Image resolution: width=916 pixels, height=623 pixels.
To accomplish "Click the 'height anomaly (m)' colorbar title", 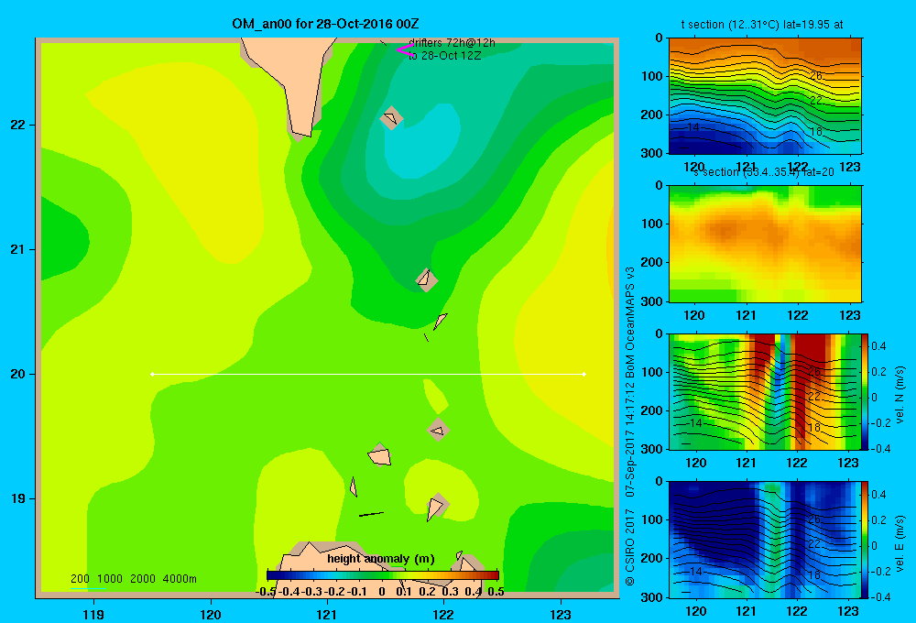I will point(381,559).
